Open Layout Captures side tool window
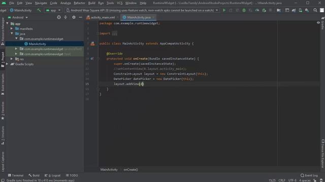 point(3,162)
